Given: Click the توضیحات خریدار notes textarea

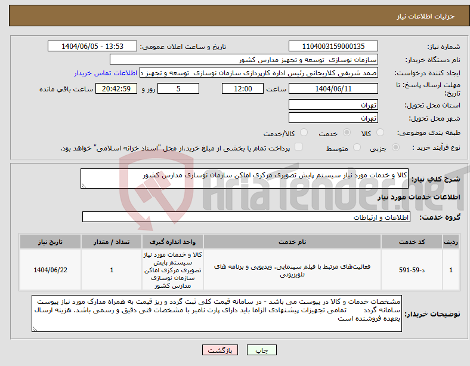Looking at the screenshot, I should point(217,313).
